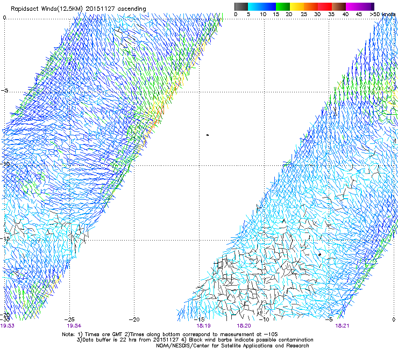
Task: Click the cyan-to-blue 5-15 knots legend segment
Action: pyautogui.click(x=262, y=6)
